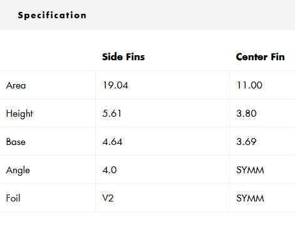Select the 3.69 center fin base value

point(246,142)
